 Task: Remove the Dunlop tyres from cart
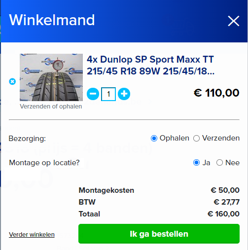(12, 81)
